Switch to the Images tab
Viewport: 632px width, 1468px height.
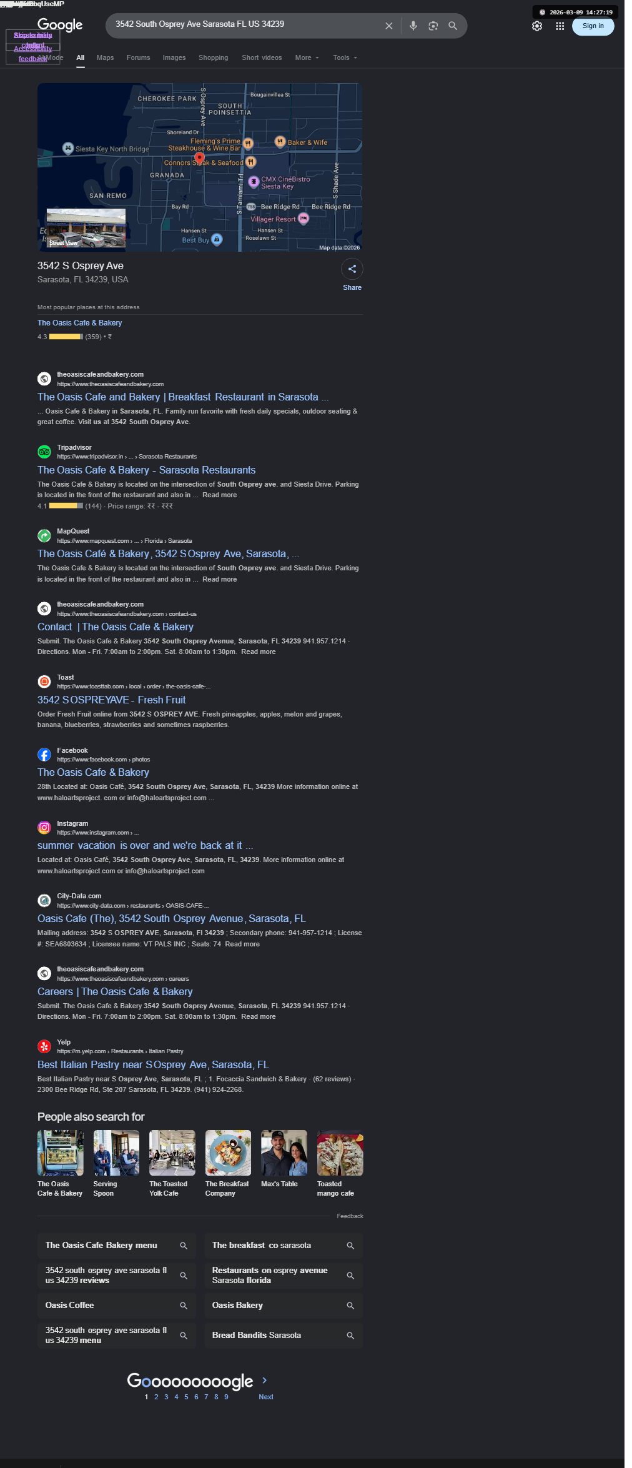pyautogui.click(x=174, y=57)
